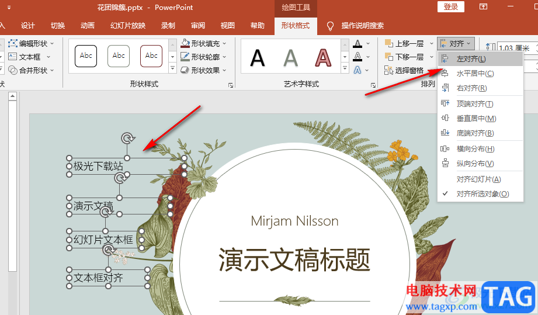The height and width of the screenshot is (315, 538).
Task: Open the View (视图) tab
Action: (x=227, y=26)
